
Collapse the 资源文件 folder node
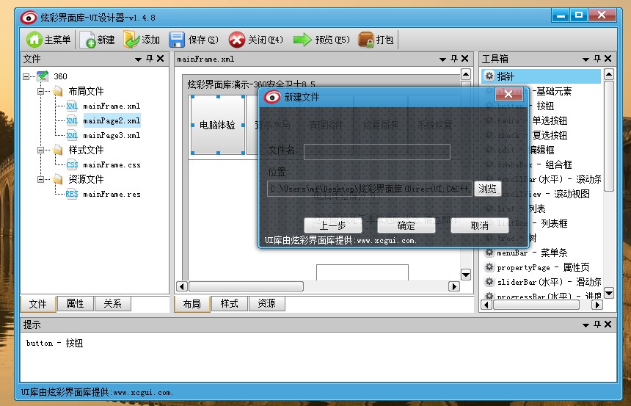pos(41,179)
